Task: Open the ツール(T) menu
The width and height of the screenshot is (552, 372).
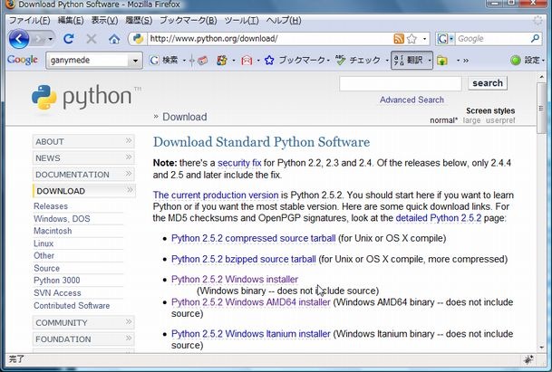Action: click(242, 20)
